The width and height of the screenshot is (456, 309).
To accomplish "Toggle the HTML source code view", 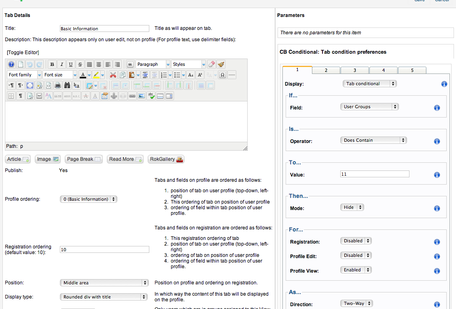I will [x=49, y=85].
